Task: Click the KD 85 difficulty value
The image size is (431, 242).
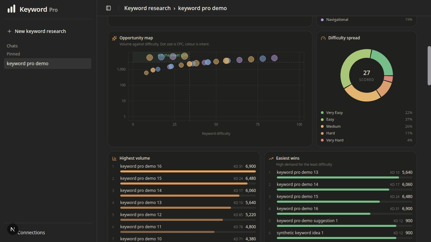Action: tap(238, 215)
